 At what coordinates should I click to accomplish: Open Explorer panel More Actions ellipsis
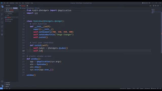pos(16,6)
